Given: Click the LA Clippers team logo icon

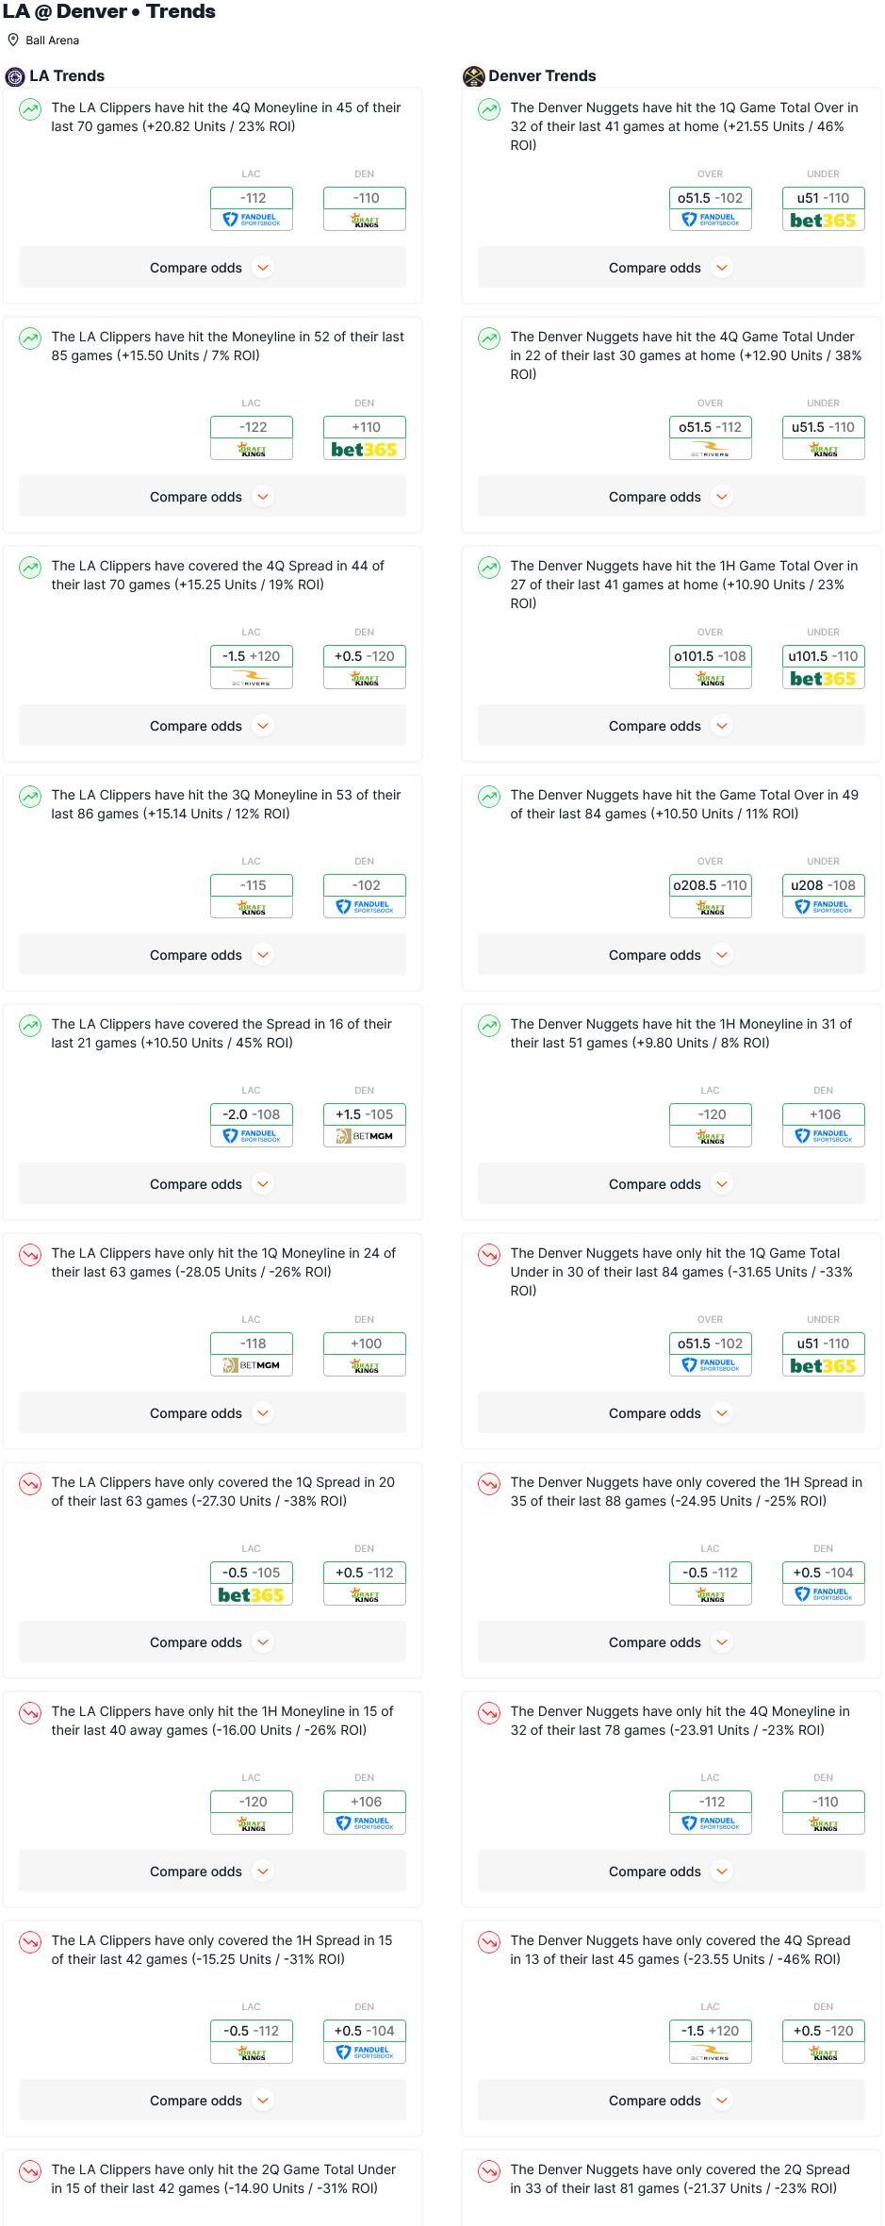Looking at the screenshot, I should click(x=15, y=76).
